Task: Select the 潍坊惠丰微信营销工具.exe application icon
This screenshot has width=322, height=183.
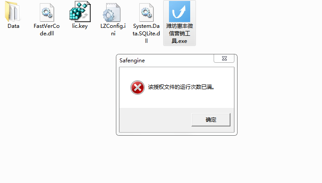Action: [180, 11]
